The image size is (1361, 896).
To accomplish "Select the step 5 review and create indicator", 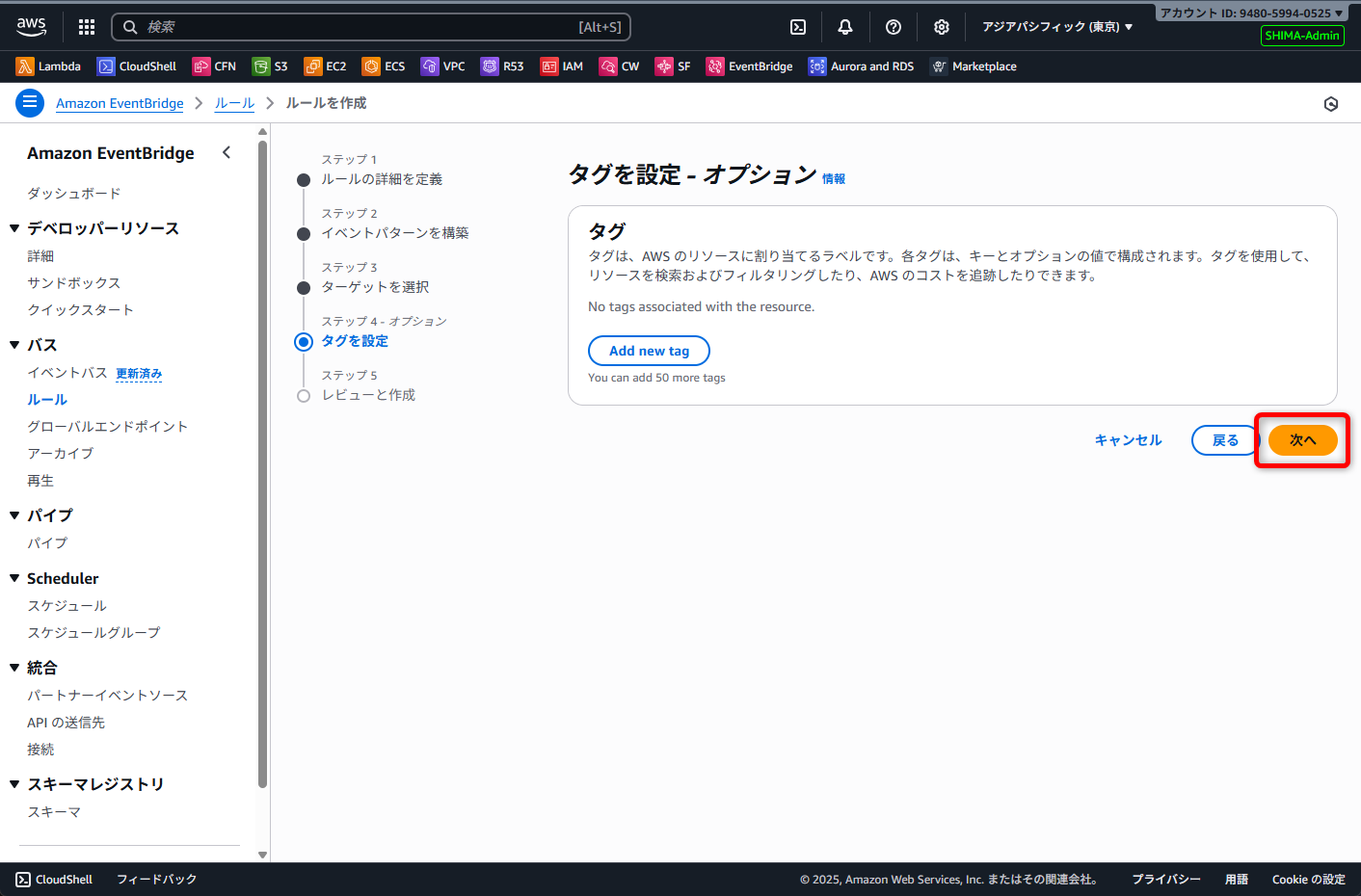I will pyautogui.click(x=304, y=396).
